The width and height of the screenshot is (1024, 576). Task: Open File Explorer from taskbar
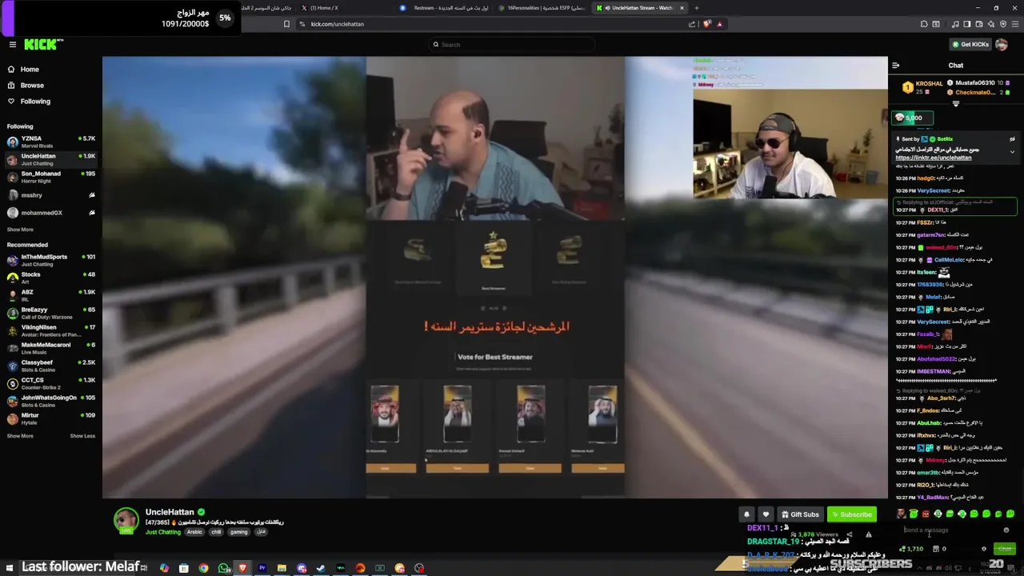coord(282,568)
